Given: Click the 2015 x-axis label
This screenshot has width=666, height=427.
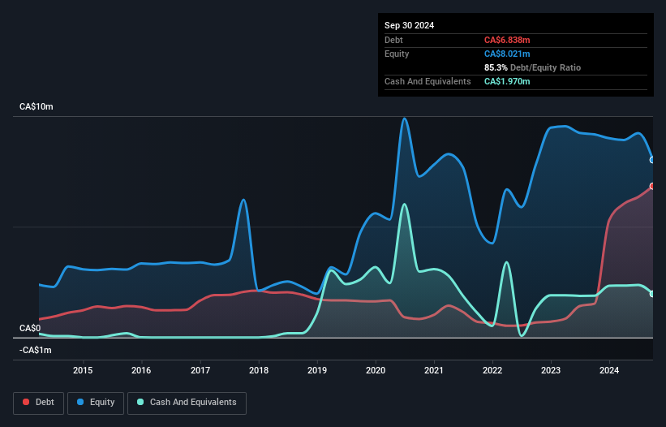Looking at the screenshot, I should (83, 370).
